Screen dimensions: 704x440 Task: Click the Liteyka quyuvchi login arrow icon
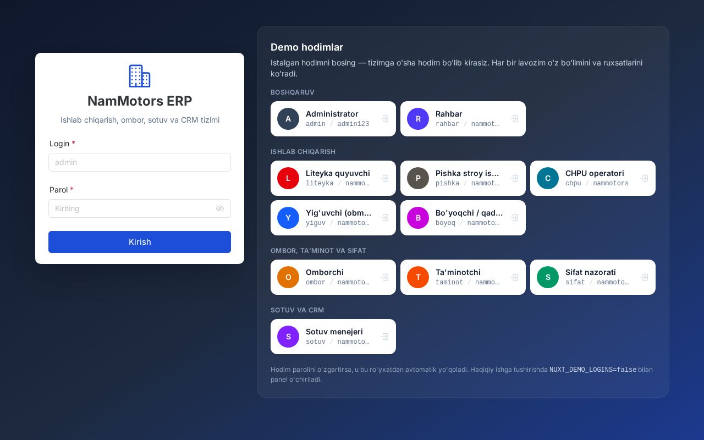(385, 178)
